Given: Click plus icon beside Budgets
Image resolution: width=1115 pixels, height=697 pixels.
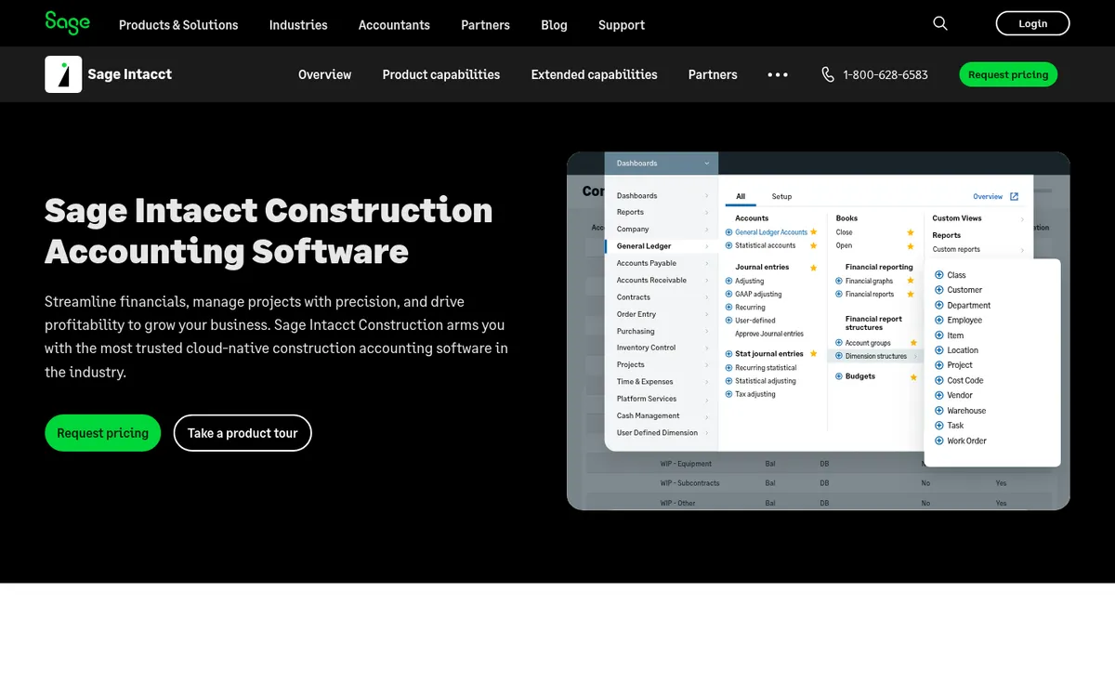Looking at the screenshot, I should click(x=839, y=376).
